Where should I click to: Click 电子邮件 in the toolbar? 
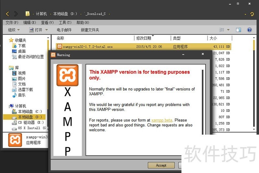[64, 30]
